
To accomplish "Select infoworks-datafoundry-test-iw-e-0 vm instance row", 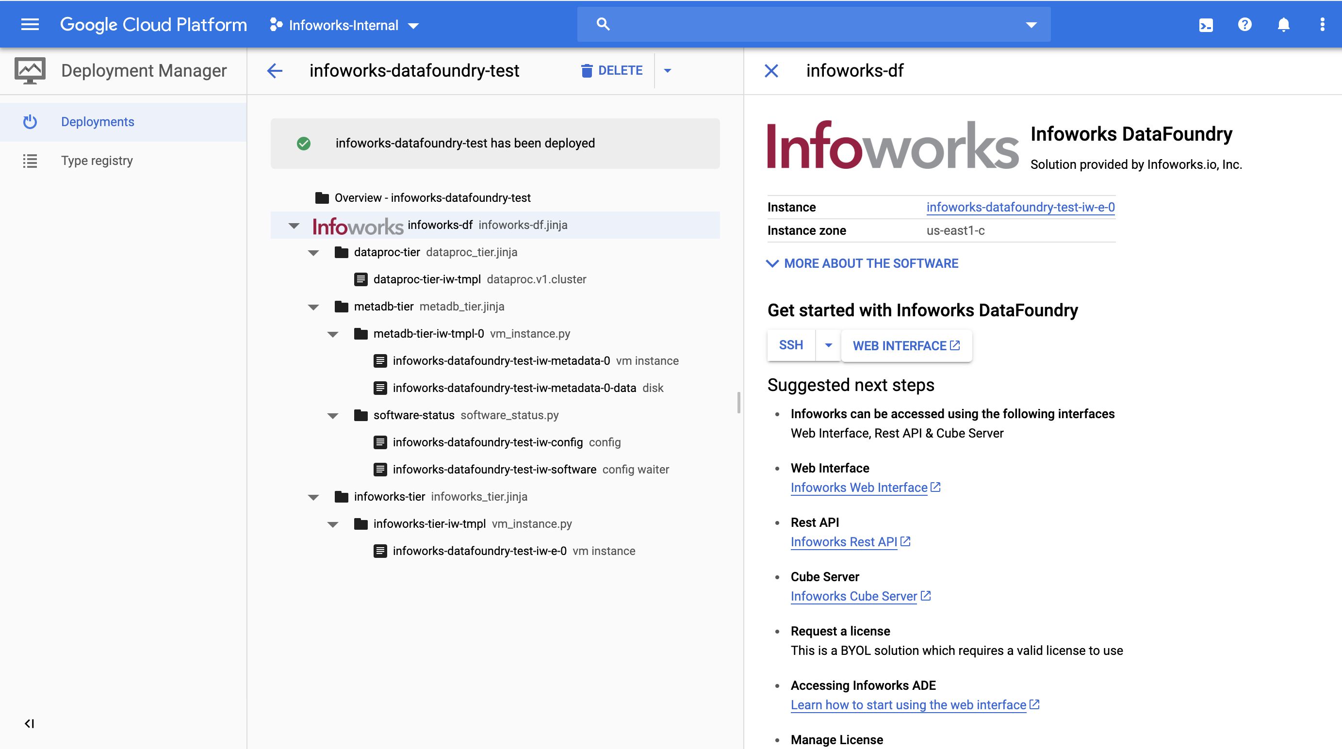I will [x=494, y=551].
